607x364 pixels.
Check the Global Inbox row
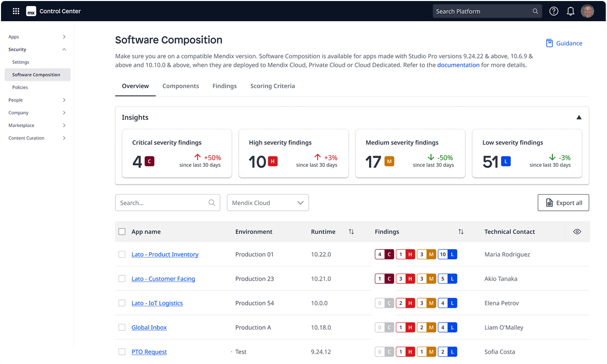(122, 327)
